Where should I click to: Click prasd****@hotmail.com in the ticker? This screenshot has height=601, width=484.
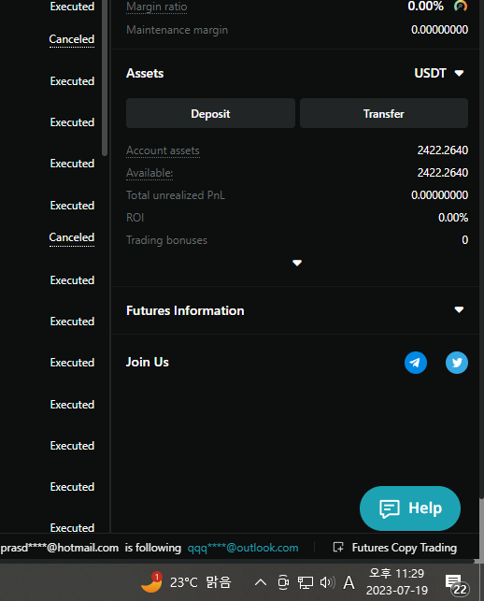click(x=60, y=548)
